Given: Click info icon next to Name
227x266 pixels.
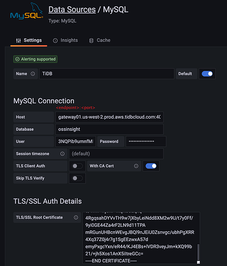Looking at the screenshot, I should tap(33, 74).
